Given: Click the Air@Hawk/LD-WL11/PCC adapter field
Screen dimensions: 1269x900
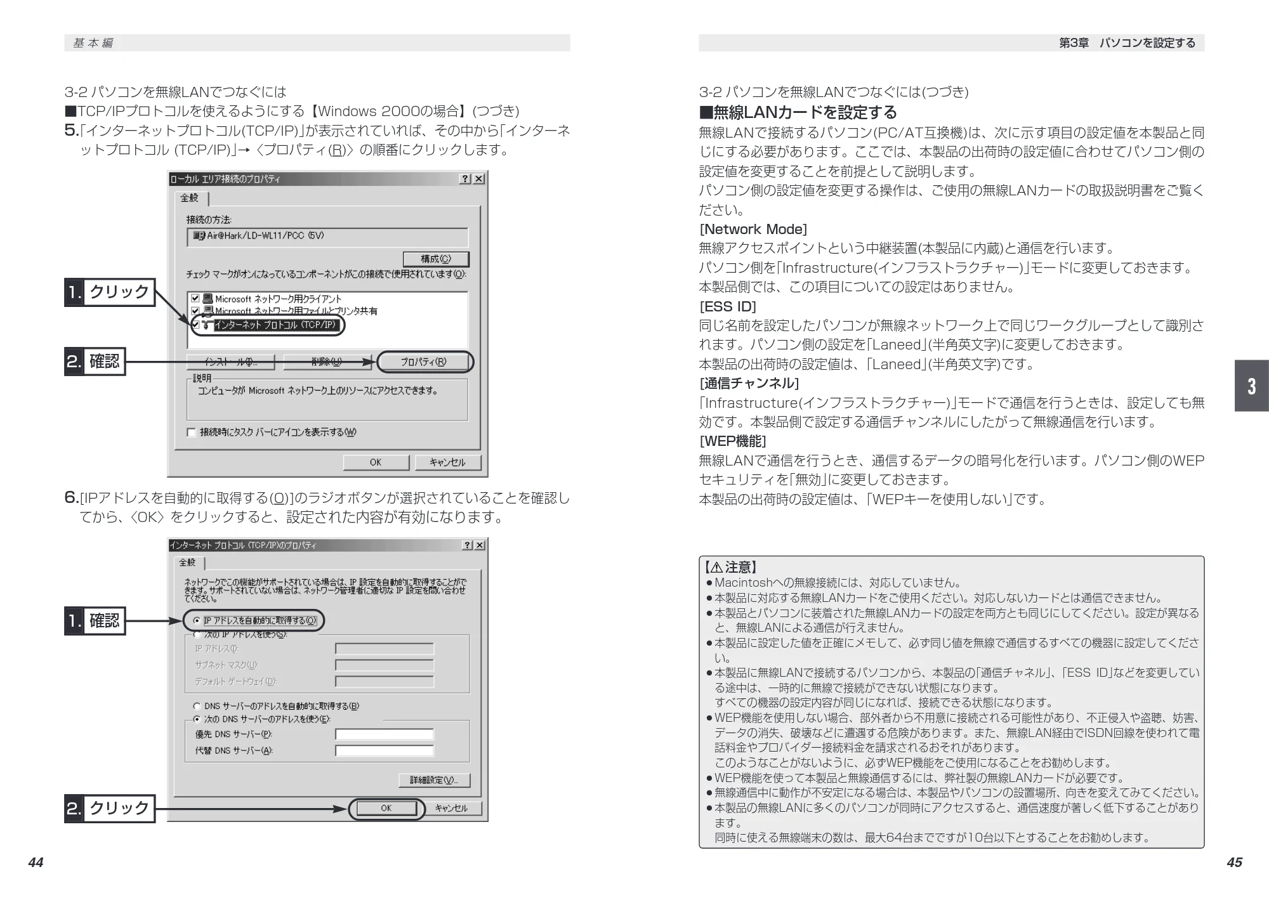Looking at the screenshot, I should coord(327,237).
